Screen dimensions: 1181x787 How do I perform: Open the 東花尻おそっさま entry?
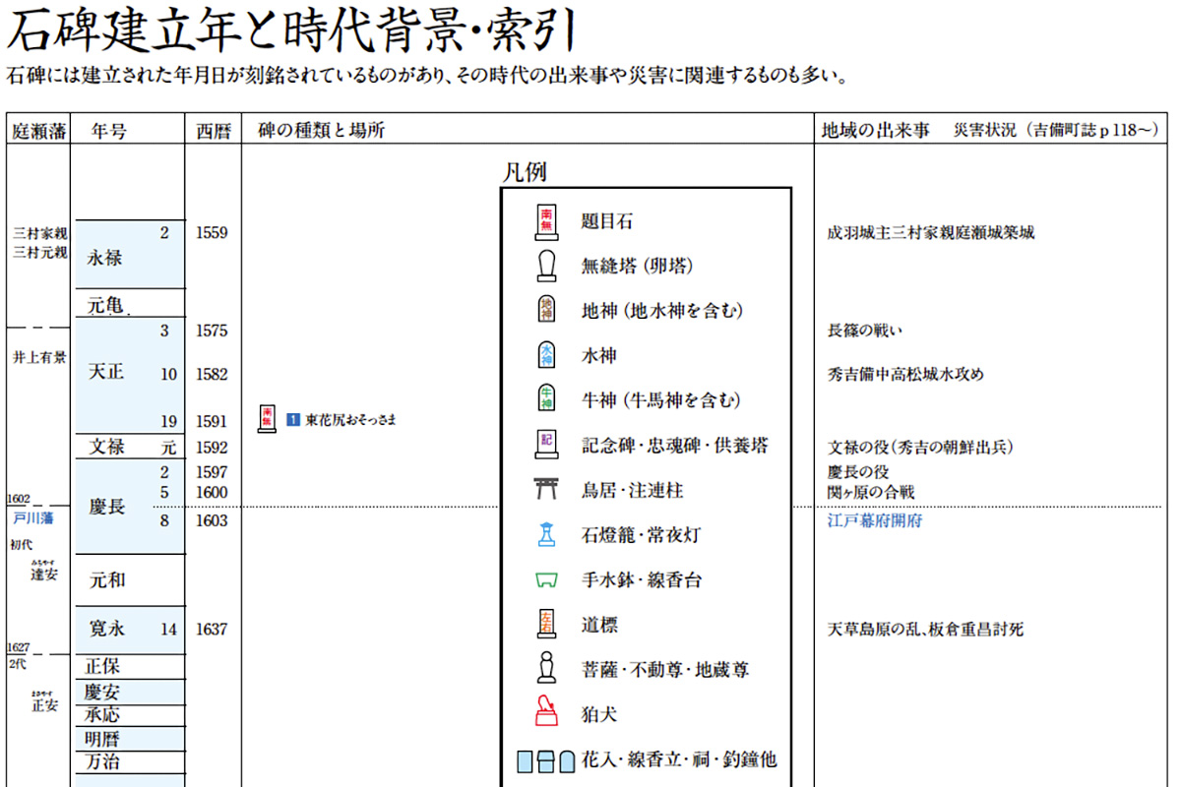[x=350, y=420]
